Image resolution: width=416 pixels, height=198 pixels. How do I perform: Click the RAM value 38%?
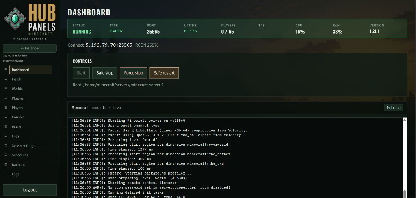point(338,32)
